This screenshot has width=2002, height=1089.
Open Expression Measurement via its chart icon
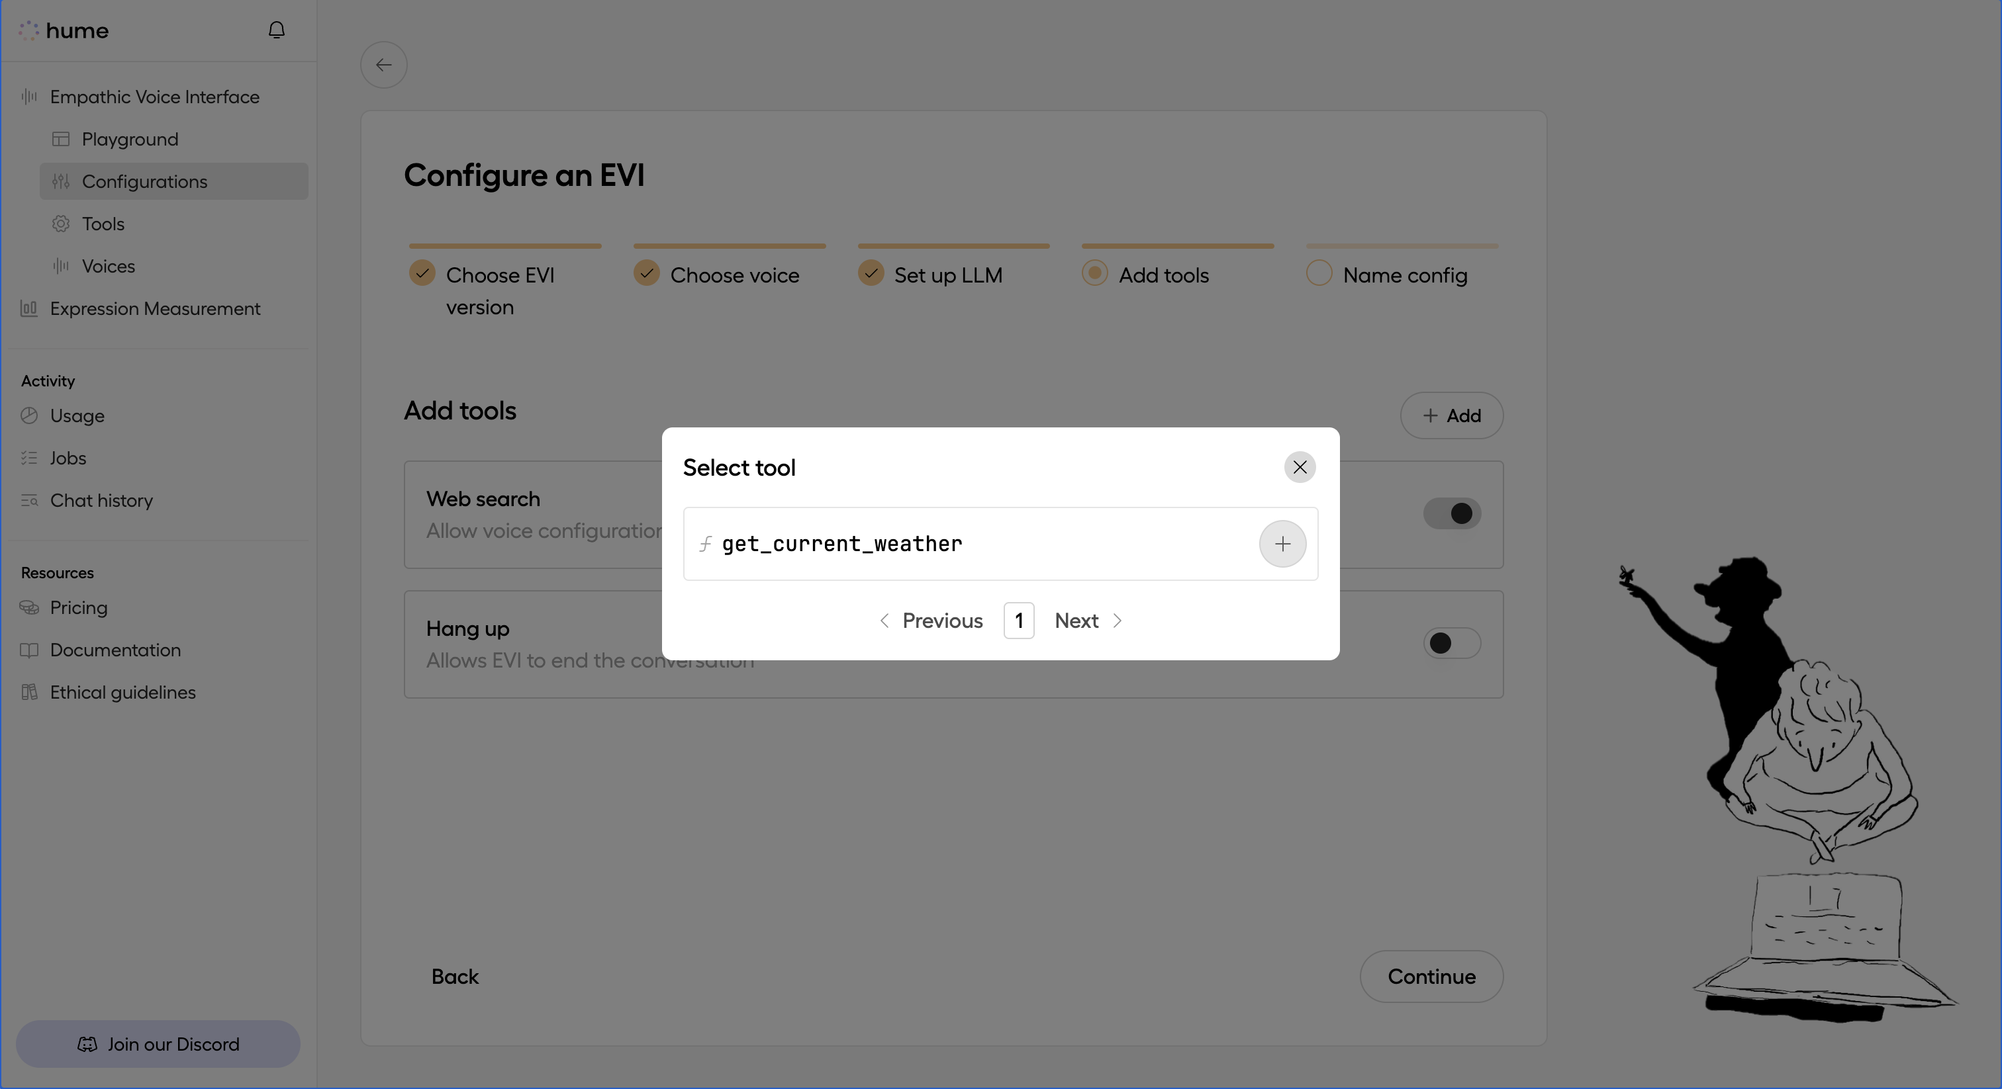click(x=28, y=308)
